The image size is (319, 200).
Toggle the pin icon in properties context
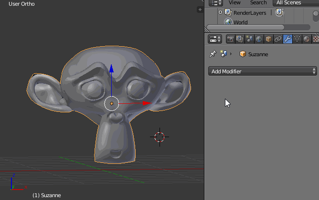213,54
